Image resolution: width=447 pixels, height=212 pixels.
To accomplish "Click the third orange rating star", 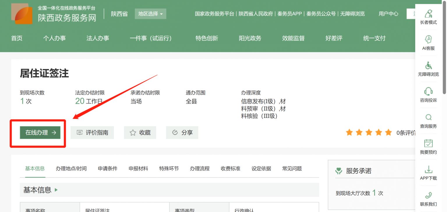I will click(369, 133).
